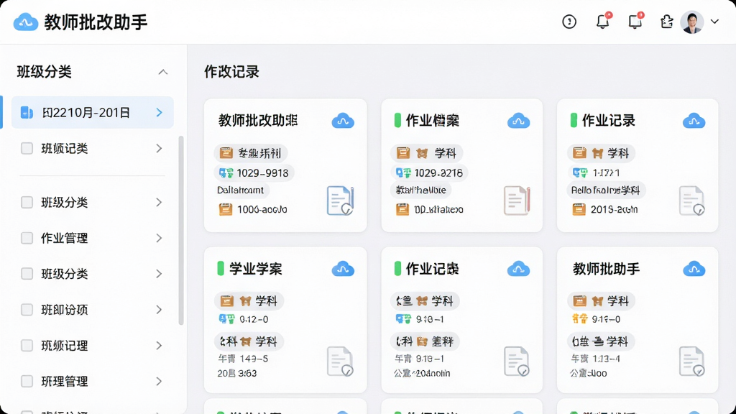This screenshot has width=736, height=414.
Task: Open the 作业档案 card title
Action: tap(432, 121)
